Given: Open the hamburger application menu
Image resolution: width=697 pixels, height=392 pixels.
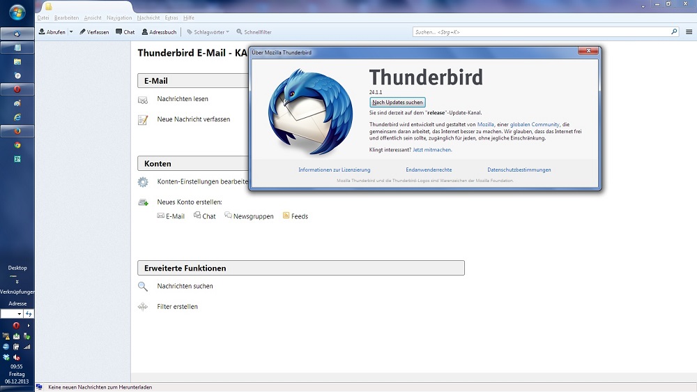Looking at the screenshot, I should 689,32.
